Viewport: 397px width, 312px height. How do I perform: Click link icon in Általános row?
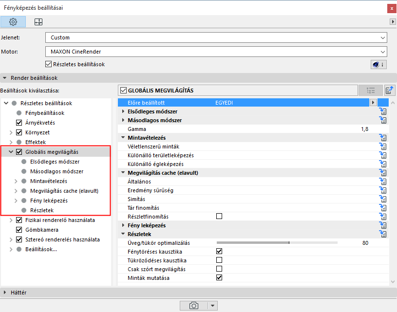coord(383,182)
